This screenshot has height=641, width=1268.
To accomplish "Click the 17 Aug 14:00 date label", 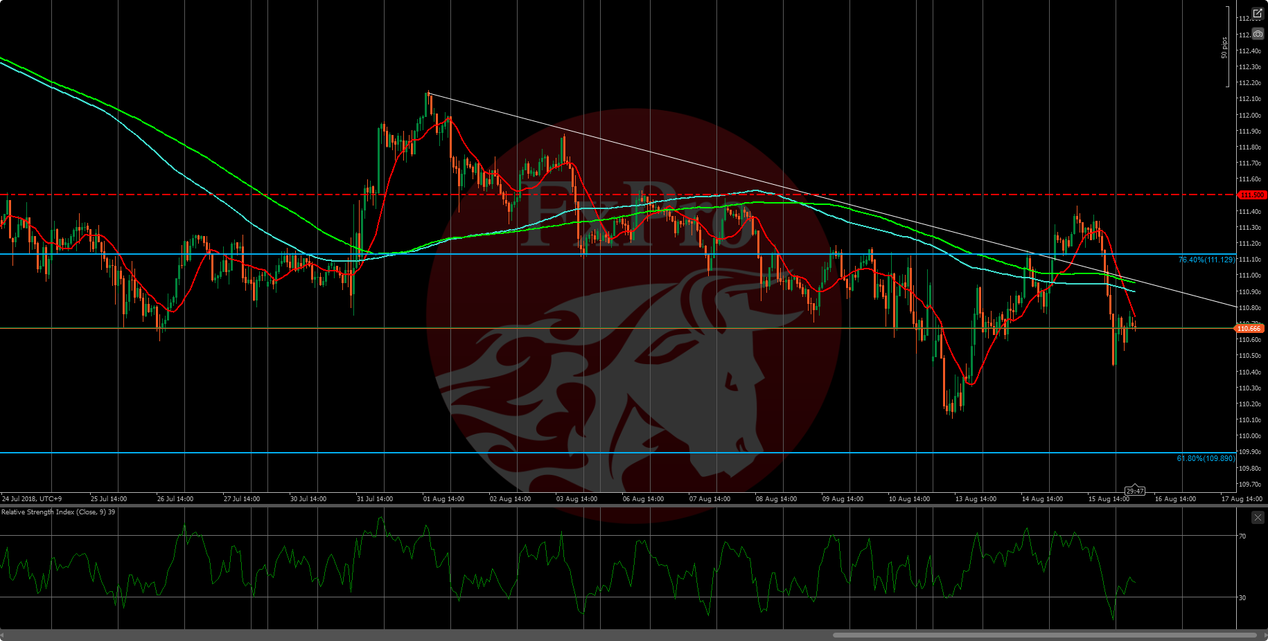I will (x=1242, y=498).
